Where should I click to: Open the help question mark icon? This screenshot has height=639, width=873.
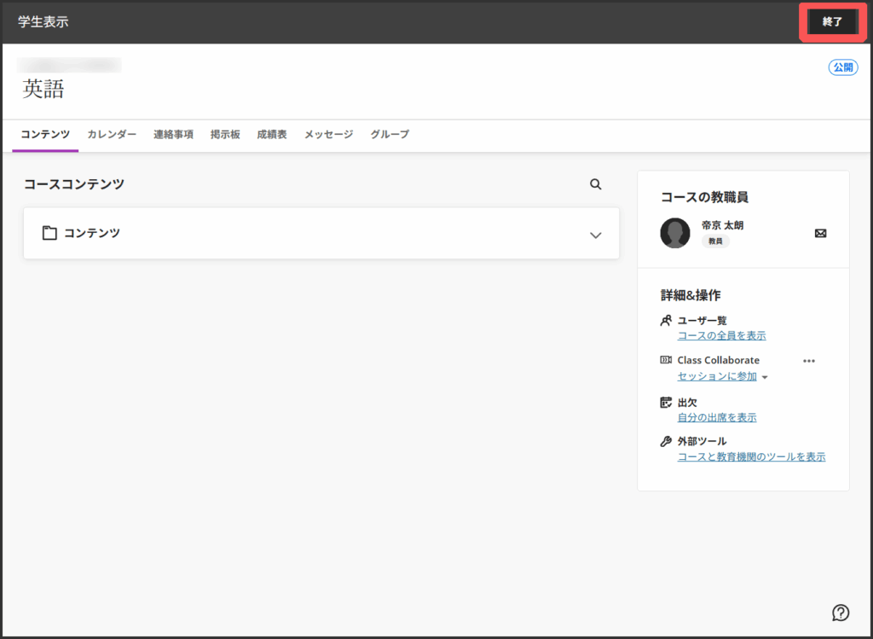pos(841,612)
